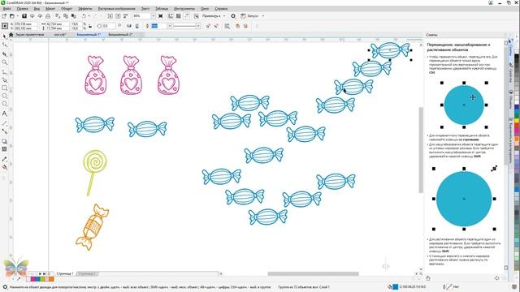
Task: Select the Interactive Fill bucket tool
Action: [4, 167]
